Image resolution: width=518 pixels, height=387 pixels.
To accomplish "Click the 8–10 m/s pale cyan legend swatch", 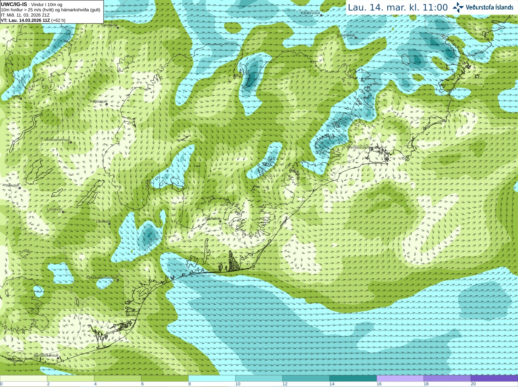I will coord(212,379).
